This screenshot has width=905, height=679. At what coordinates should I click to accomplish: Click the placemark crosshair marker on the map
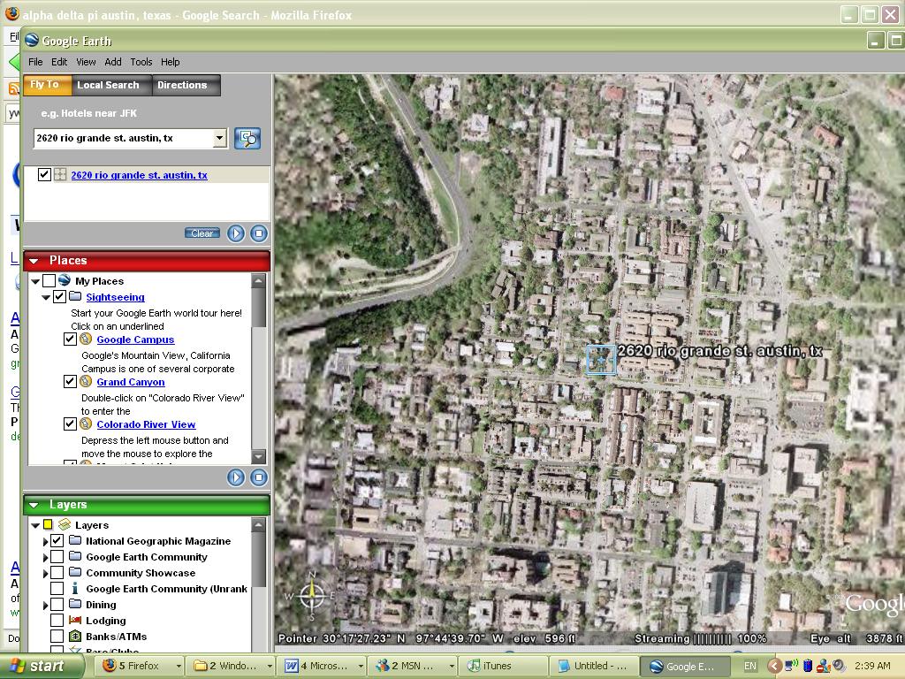(x=601, y=360)
